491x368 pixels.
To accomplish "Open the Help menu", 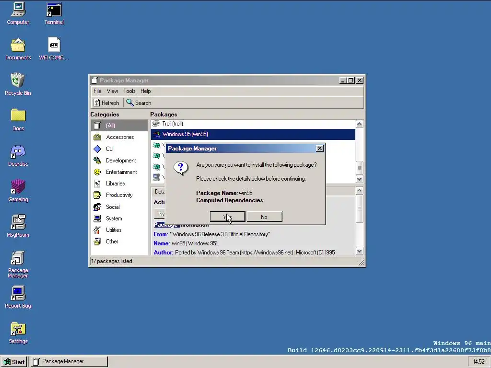I will pyautogui.click(x=146, y=91).
